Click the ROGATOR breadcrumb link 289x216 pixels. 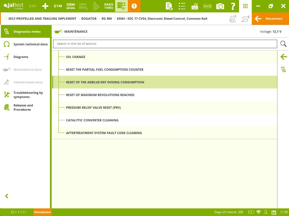pyautogui.click(x=89, y=19)
